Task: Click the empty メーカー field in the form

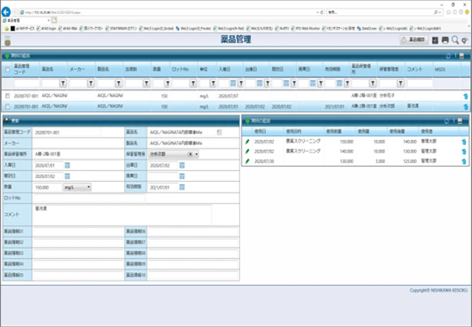Action: (x=78, y=143)
